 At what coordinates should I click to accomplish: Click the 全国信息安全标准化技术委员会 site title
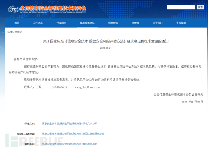click(53, 8)
